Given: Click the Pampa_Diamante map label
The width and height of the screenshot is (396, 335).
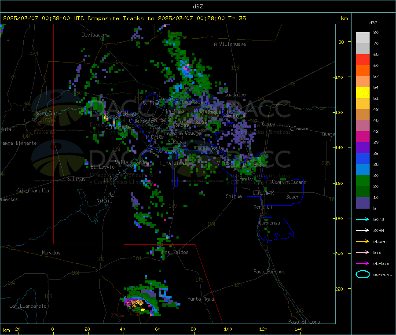Looking at the screenshot, I should 18,143.
